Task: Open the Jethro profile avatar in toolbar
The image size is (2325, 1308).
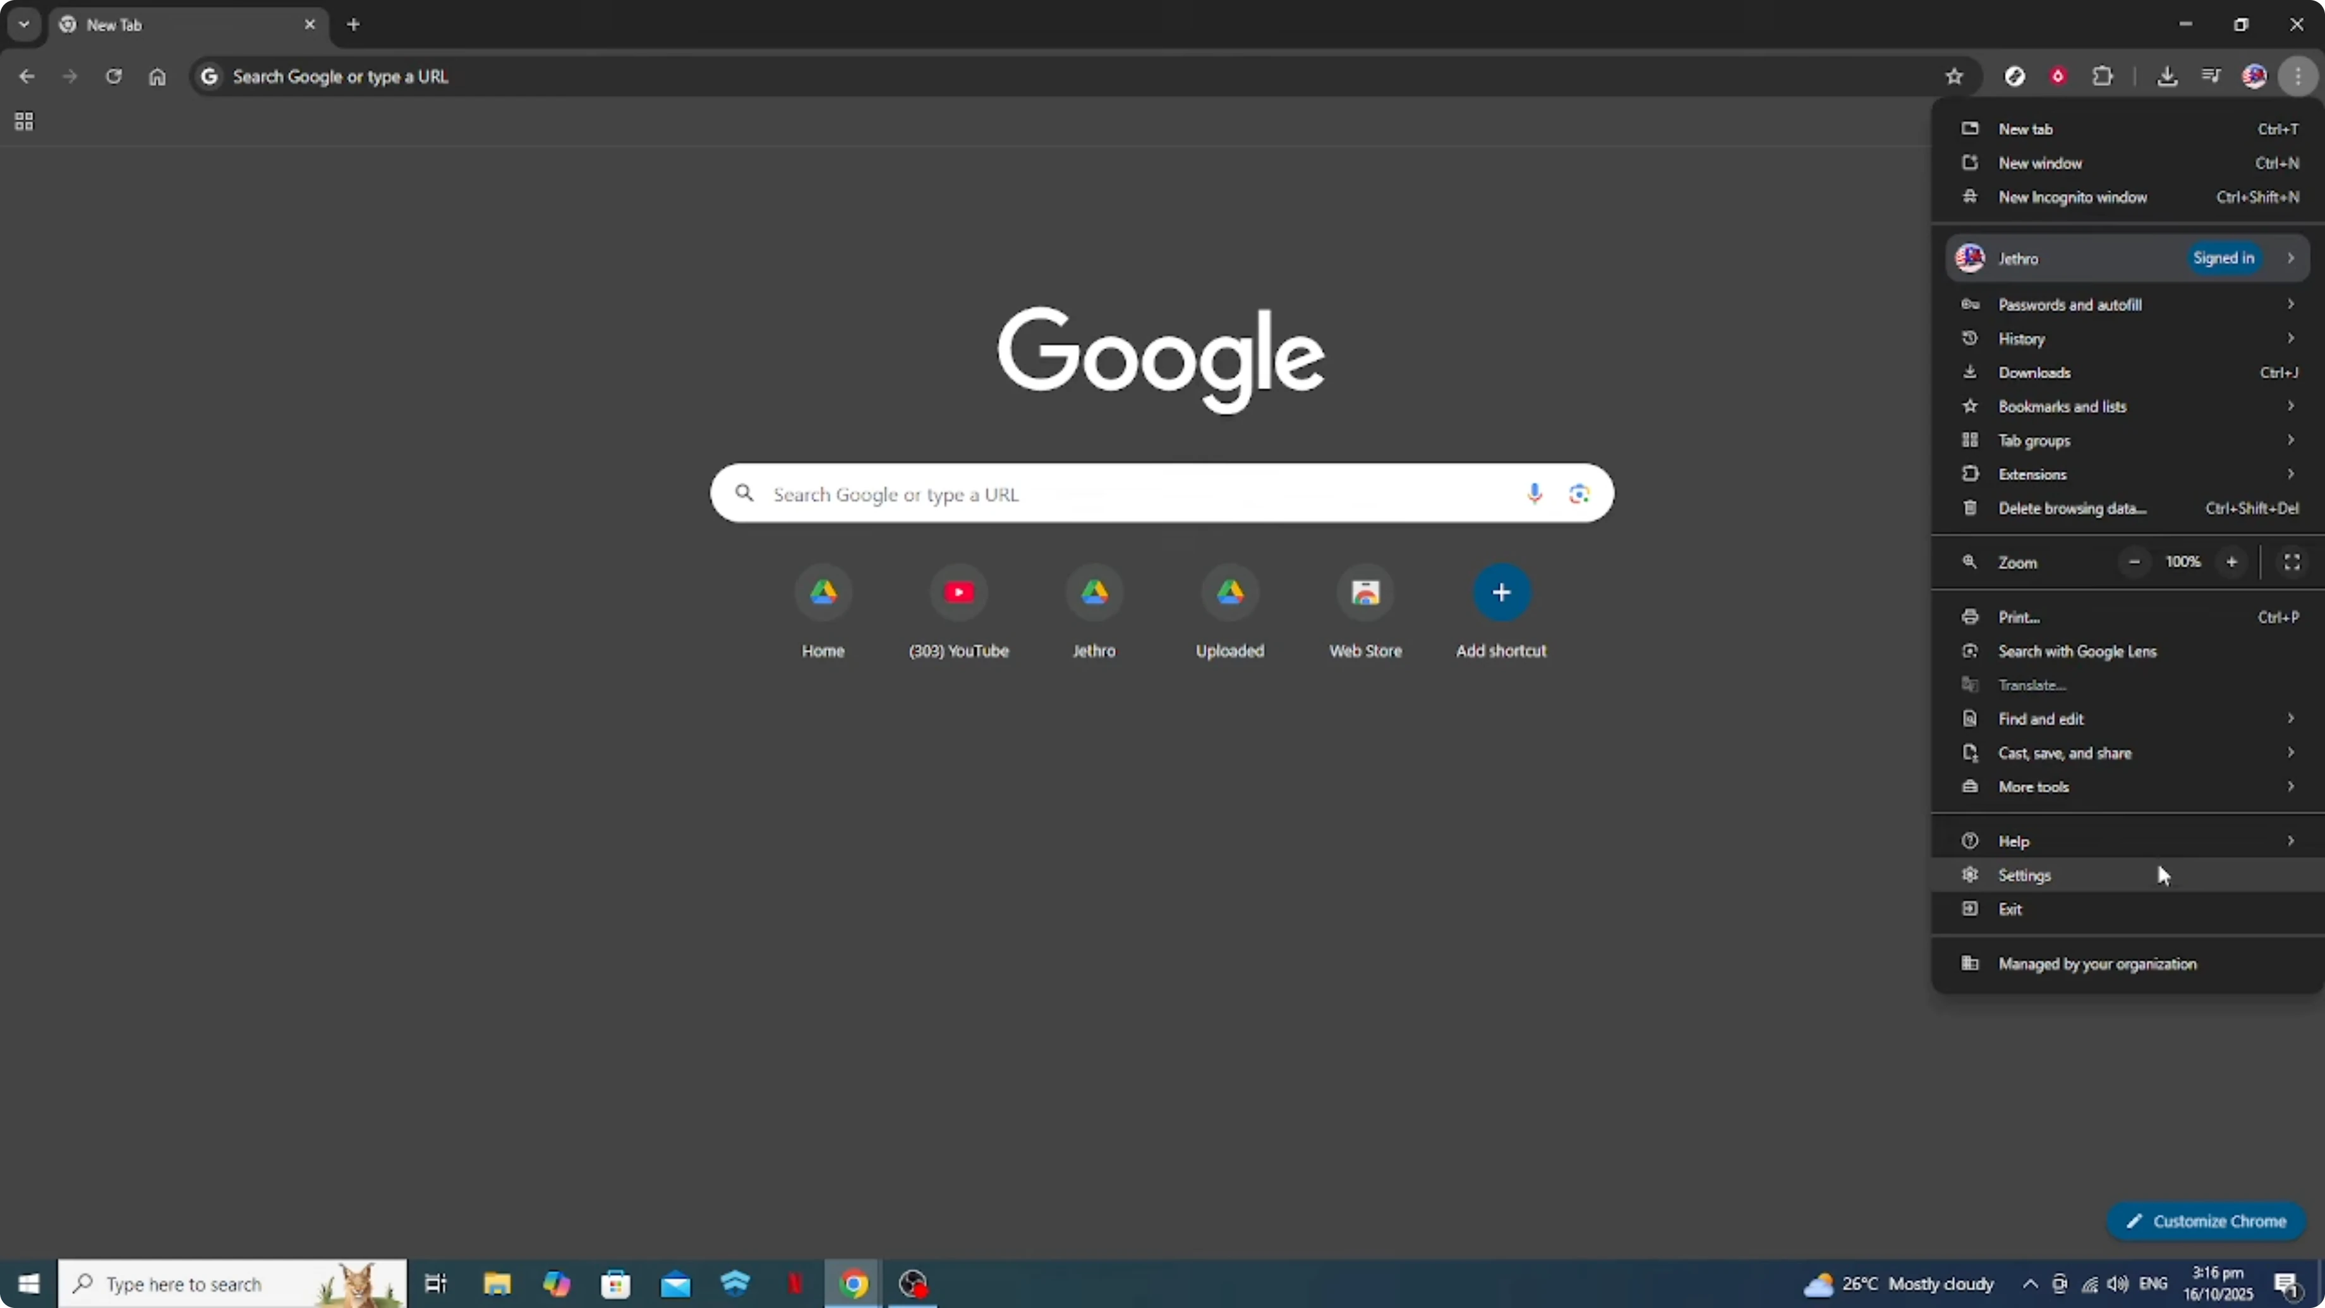Action: tap(2255, 76)
